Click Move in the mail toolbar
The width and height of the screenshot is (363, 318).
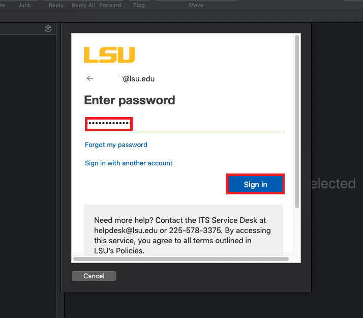[196, 5]
